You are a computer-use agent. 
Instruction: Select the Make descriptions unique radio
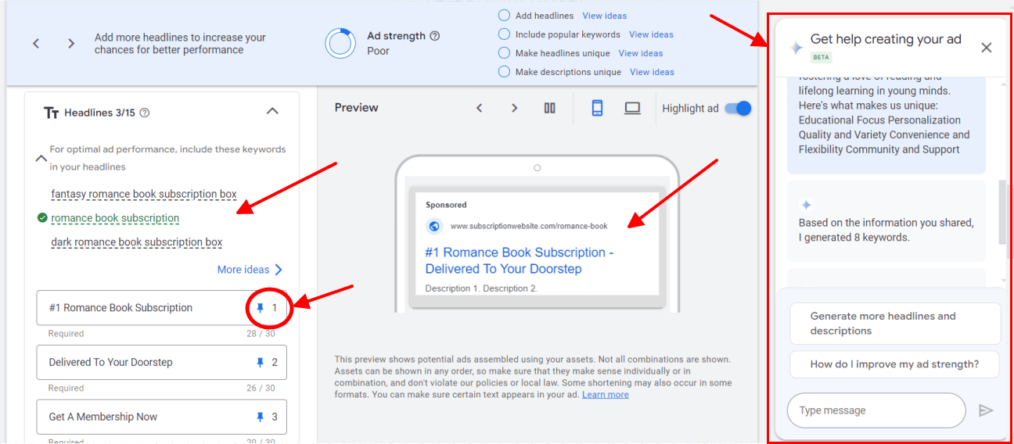click(504, 72)
